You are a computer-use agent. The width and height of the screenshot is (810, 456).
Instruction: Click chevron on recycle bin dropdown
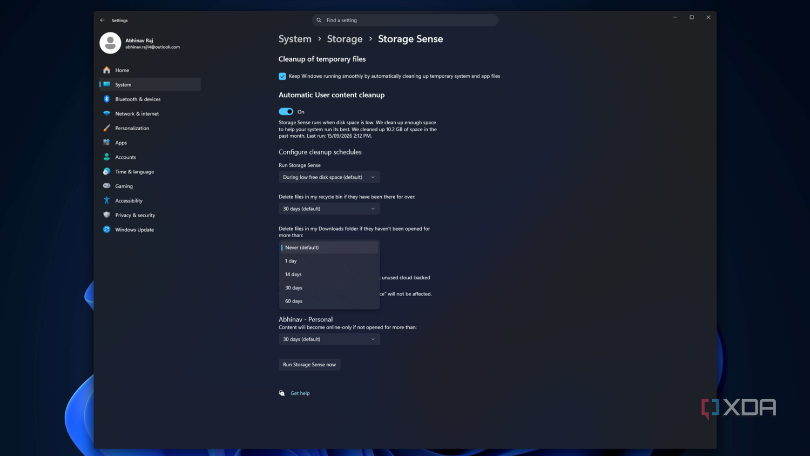[x=373, y=209]
